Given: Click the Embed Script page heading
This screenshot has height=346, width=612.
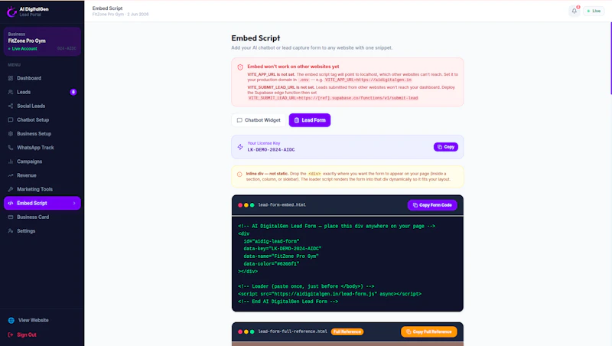Looking at the screenshot, I should click(256, 38).
